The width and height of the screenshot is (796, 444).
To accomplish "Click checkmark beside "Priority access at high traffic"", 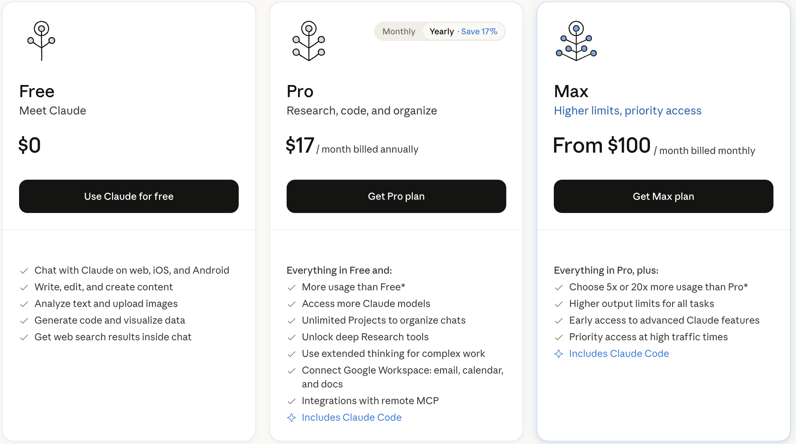I will (559, 337).
